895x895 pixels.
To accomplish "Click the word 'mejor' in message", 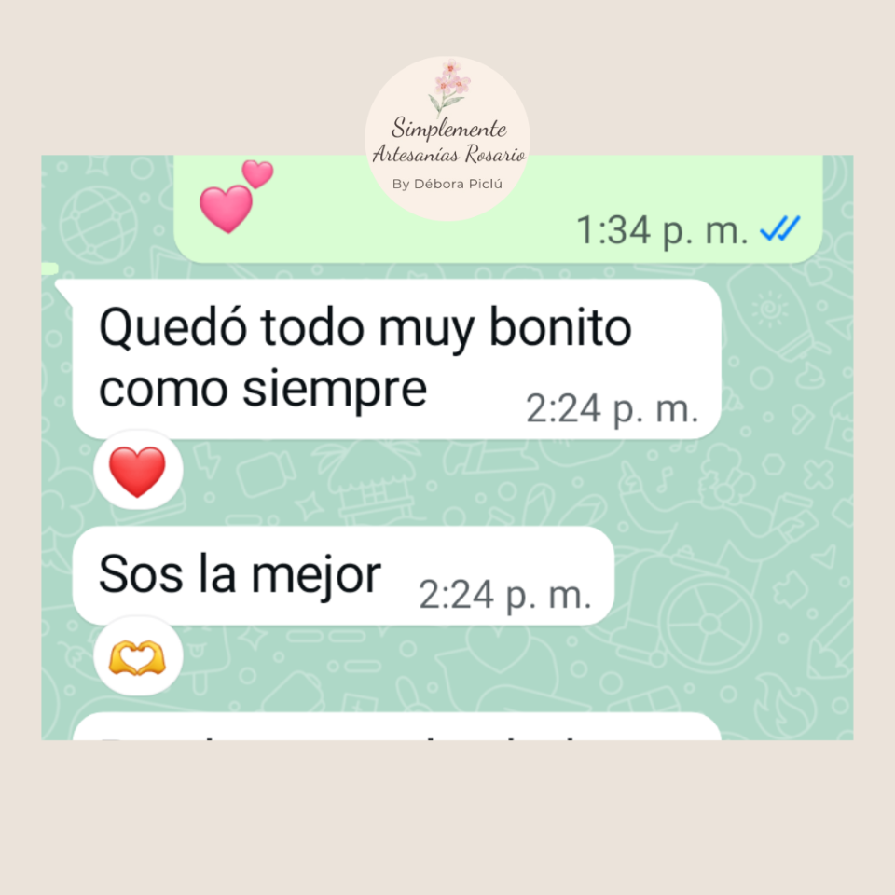I will coord(317,576).
